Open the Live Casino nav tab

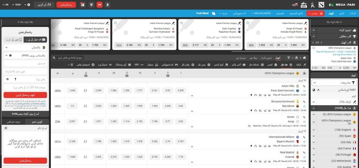click(x=297, y=13)
